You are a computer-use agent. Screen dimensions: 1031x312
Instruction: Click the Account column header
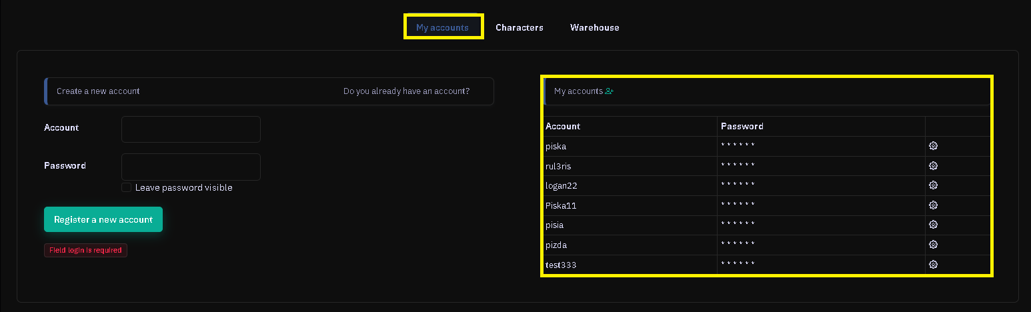(x=563, y=126)
